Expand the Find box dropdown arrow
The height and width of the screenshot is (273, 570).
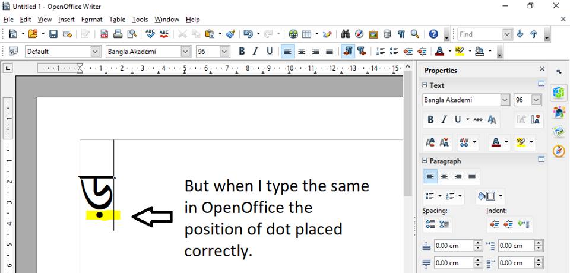click(x=508, y=34)
